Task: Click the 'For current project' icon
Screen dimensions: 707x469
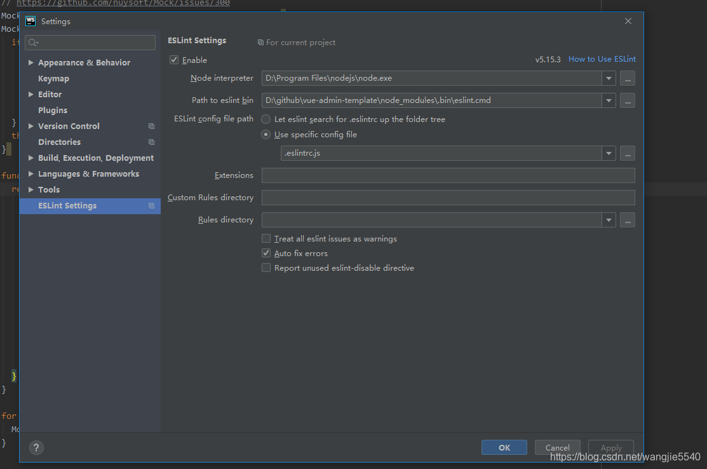Action: click(x=260, y=43)
